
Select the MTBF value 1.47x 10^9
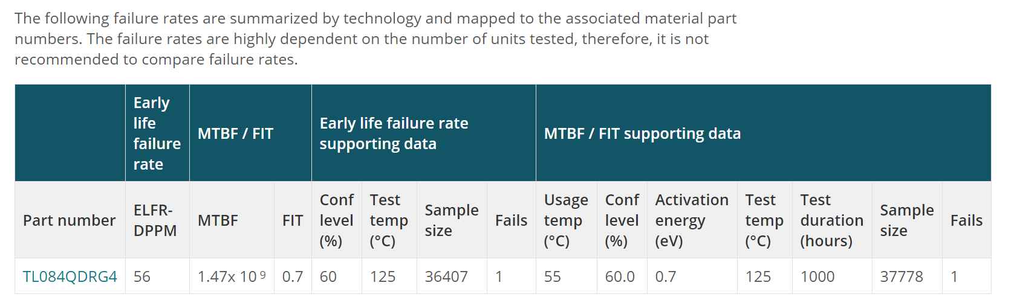(x=232, y=277)
